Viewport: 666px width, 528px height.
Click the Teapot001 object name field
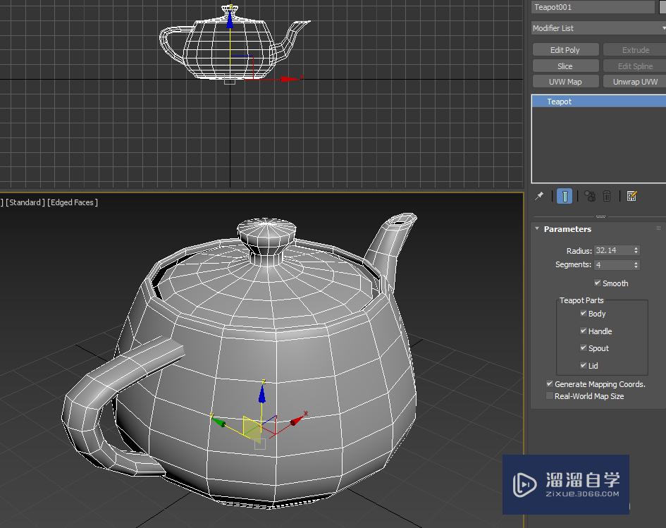click(x=593, y=7)
